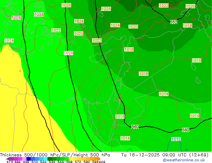Click the orange arrow at legend's high end

pos(100,159)
